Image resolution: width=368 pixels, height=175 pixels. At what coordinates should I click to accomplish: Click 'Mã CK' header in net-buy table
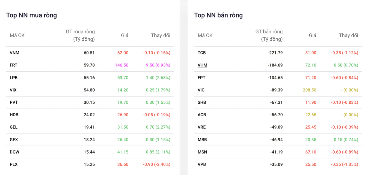(17, 35)
